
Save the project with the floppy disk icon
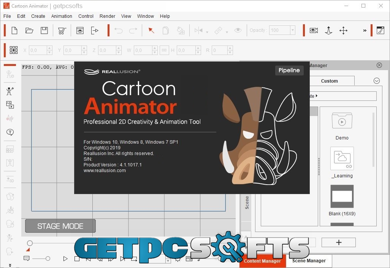44,31
